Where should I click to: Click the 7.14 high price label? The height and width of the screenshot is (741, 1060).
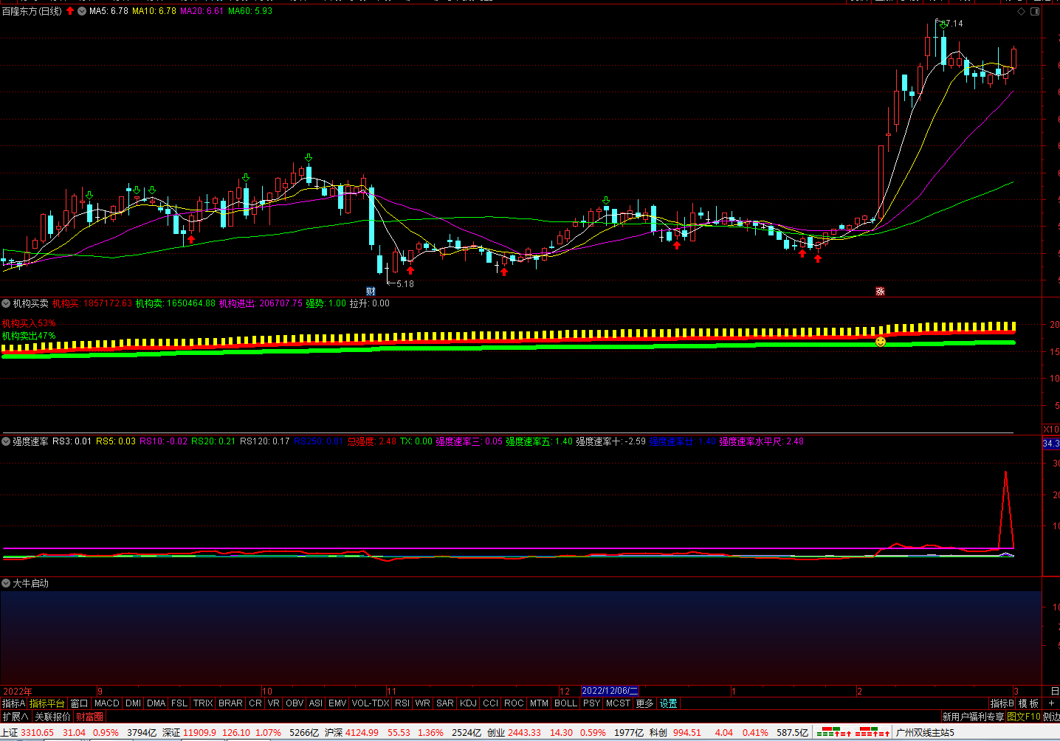pyautogui.click(x=954, y=24)
